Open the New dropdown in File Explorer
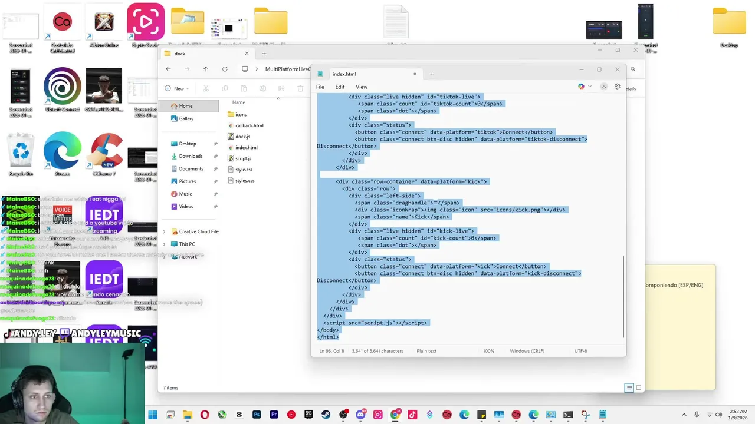Image resolution: width=755 pixels, height=424 pixels. click(x=177, y=88)
